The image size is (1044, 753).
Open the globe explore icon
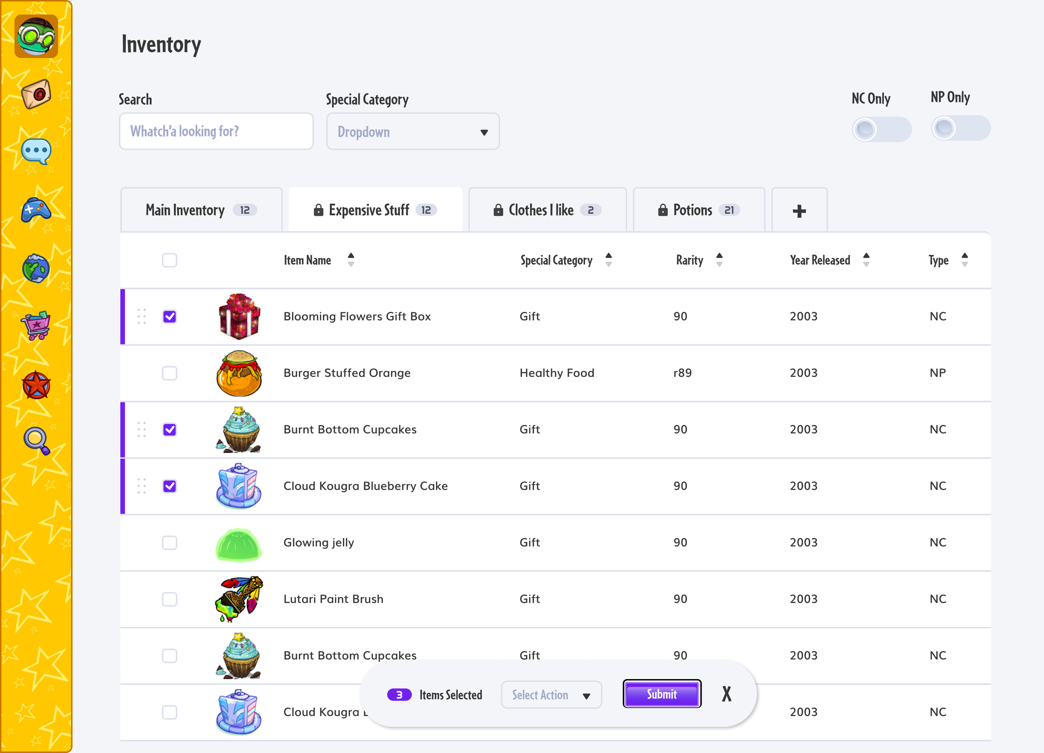(x=36, y=269)
